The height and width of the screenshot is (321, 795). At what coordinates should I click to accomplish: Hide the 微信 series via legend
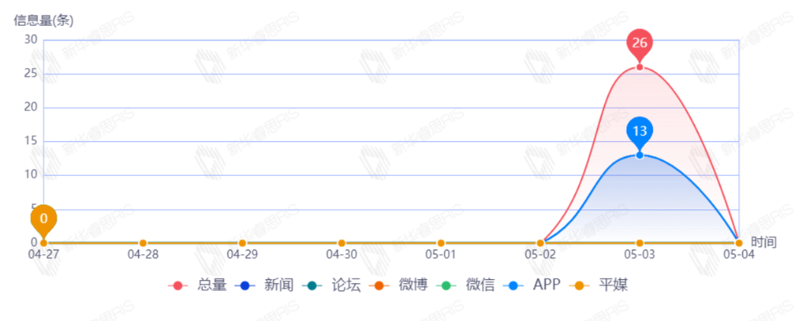point(469,285)
